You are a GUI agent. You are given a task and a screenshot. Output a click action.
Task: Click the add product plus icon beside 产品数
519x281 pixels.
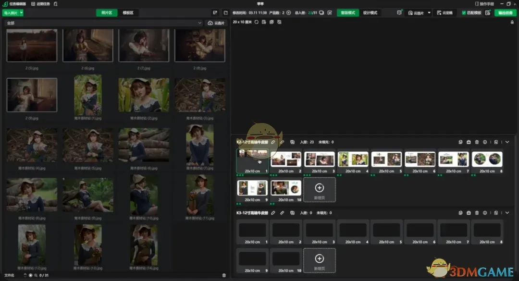click(289, 13)
